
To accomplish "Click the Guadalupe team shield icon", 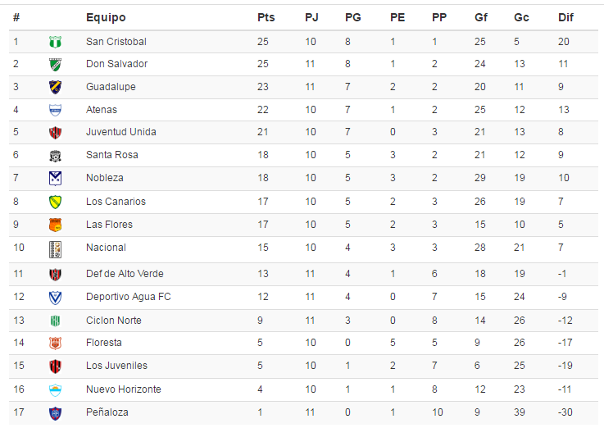I will click(56, 88).
